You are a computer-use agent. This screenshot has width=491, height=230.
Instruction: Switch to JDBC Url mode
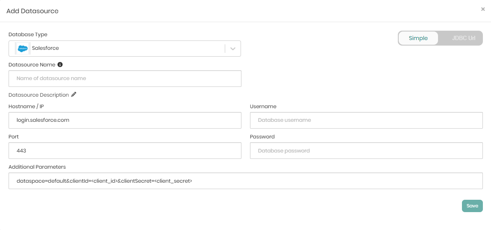463,38
